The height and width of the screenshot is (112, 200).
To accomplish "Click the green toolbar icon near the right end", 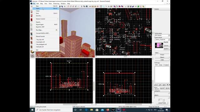I will pyautogui.click(x=138, y=6).
